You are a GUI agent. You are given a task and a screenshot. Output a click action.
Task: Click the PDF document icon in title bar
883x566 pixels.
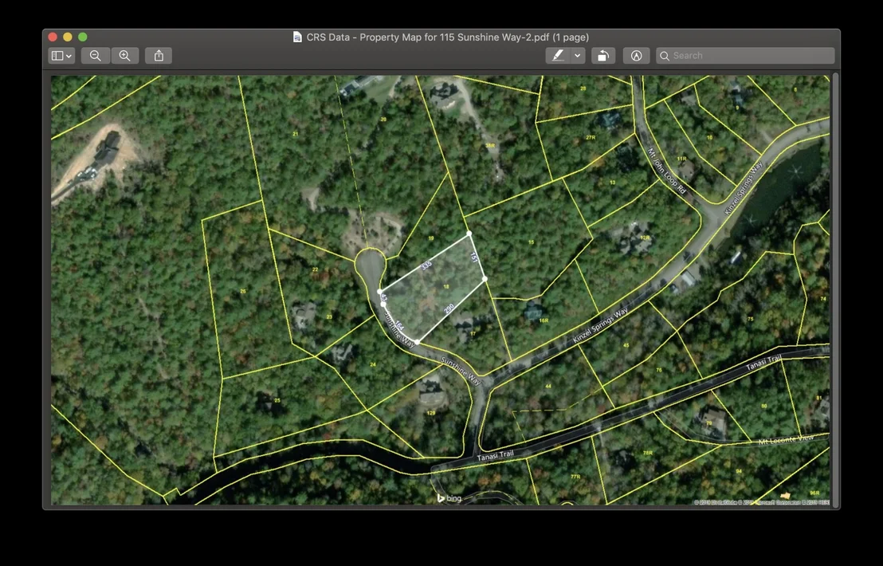point(297,37)
